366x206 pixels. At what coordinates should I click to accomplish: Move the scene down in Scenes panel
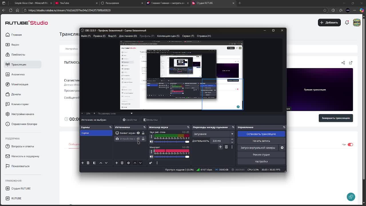coord(106,163)
